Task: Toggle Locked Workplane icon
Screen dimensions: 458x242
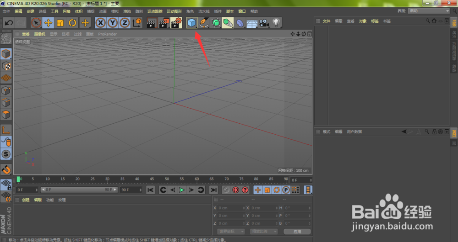Action: click(6, 184)
